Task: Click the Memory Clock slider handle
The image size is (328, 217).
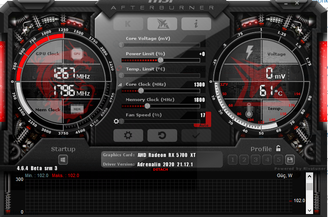Action: point(147,106)
